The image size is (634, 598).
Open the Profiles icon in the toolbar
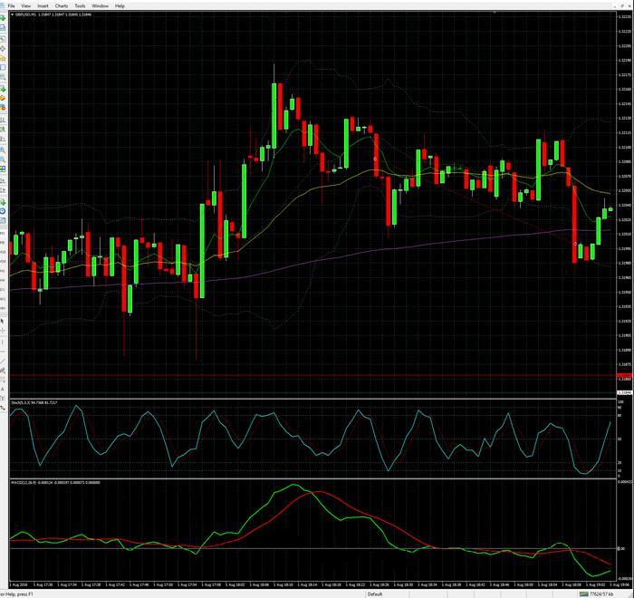[3, 27]
